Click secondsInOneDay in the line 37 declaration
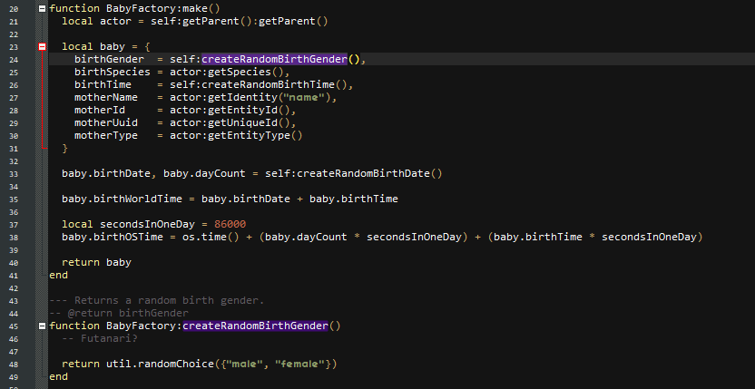 (x=147, y=224)
